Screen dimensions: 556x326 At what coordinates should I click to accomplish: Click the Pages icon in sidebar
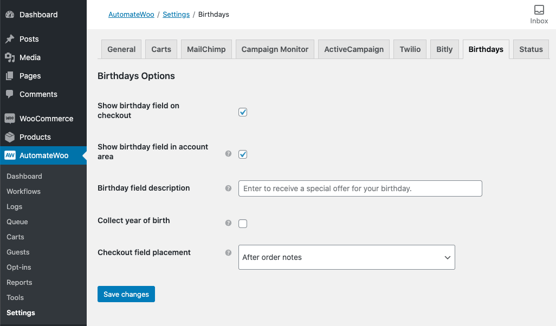10,76
